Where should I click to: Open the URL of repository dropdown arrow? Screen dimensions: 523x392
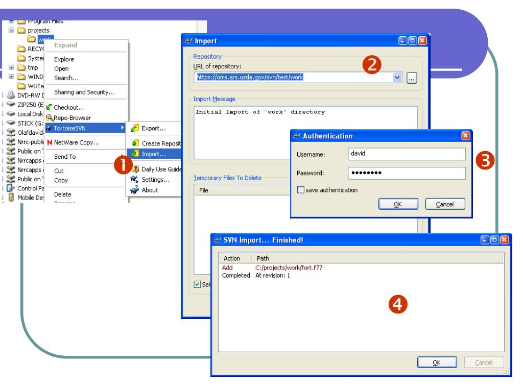(397, 78)
